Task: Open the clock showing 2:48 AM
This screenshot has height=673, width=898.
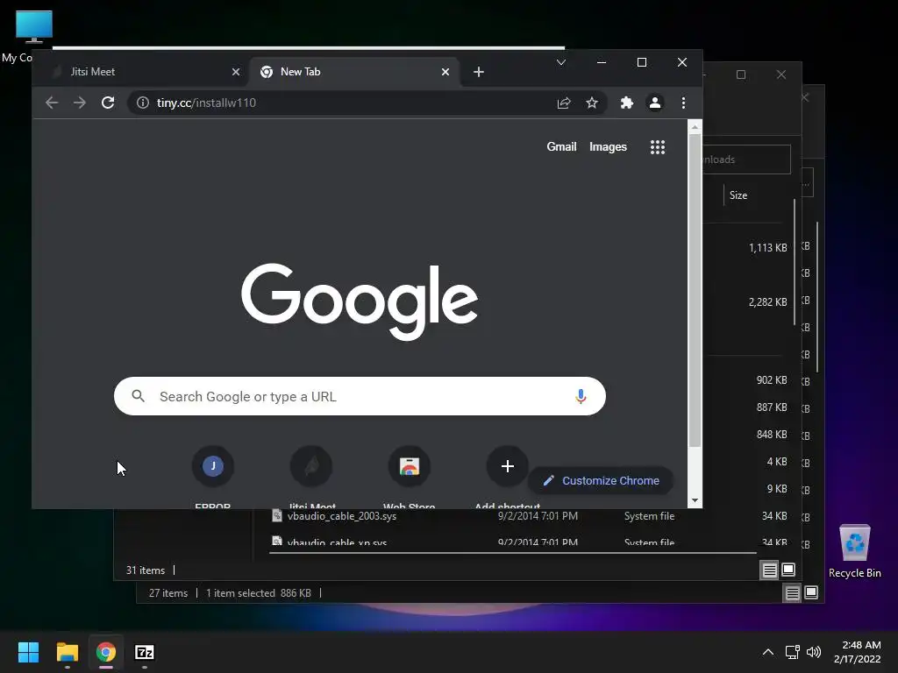Action: [858, 652]
